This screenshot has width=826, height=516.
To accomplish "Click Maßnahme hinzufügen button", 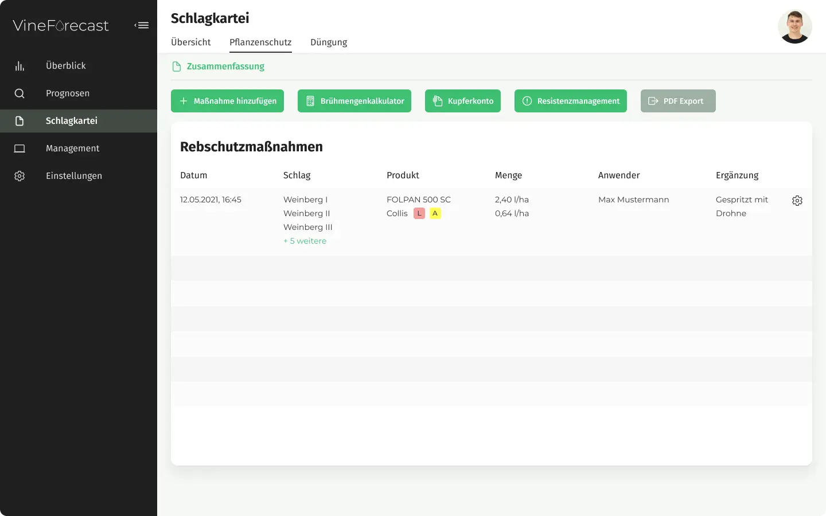I will tap(227, 101).
